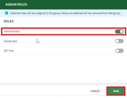Enable the Global User role toggle
Screen dimensions: 127x98
[119, 41]
